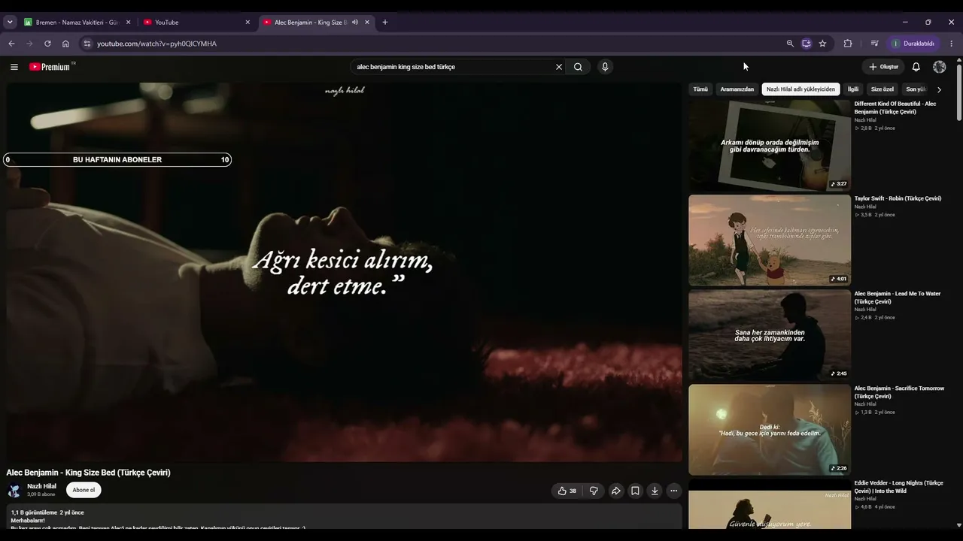Open YouTube notifications bell

(x=916, y=67)
